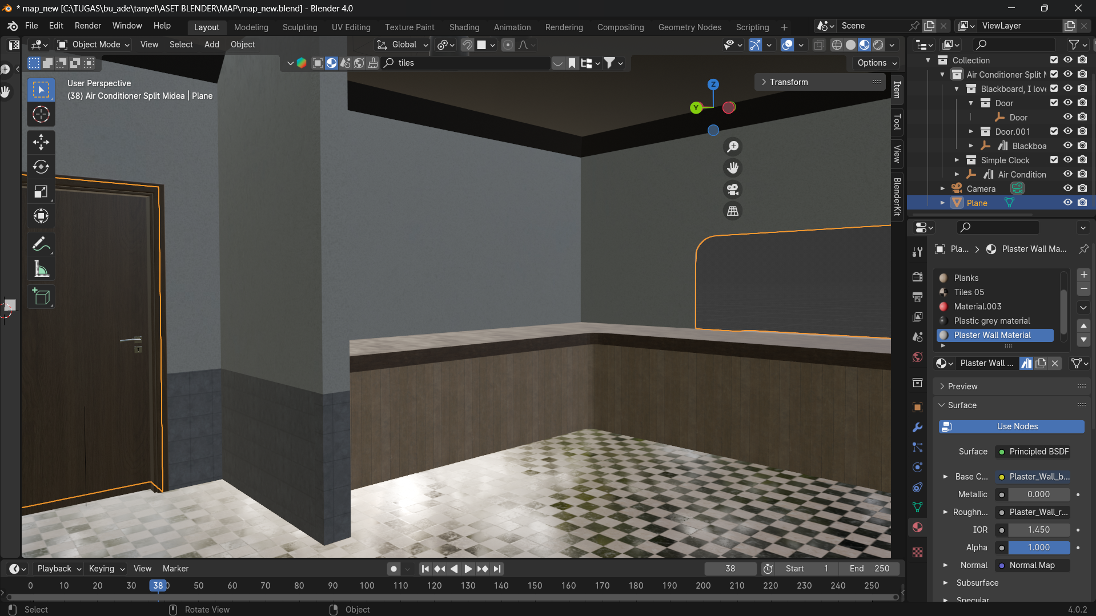Open the Object Mode dropdown

[x=94, y=45]
